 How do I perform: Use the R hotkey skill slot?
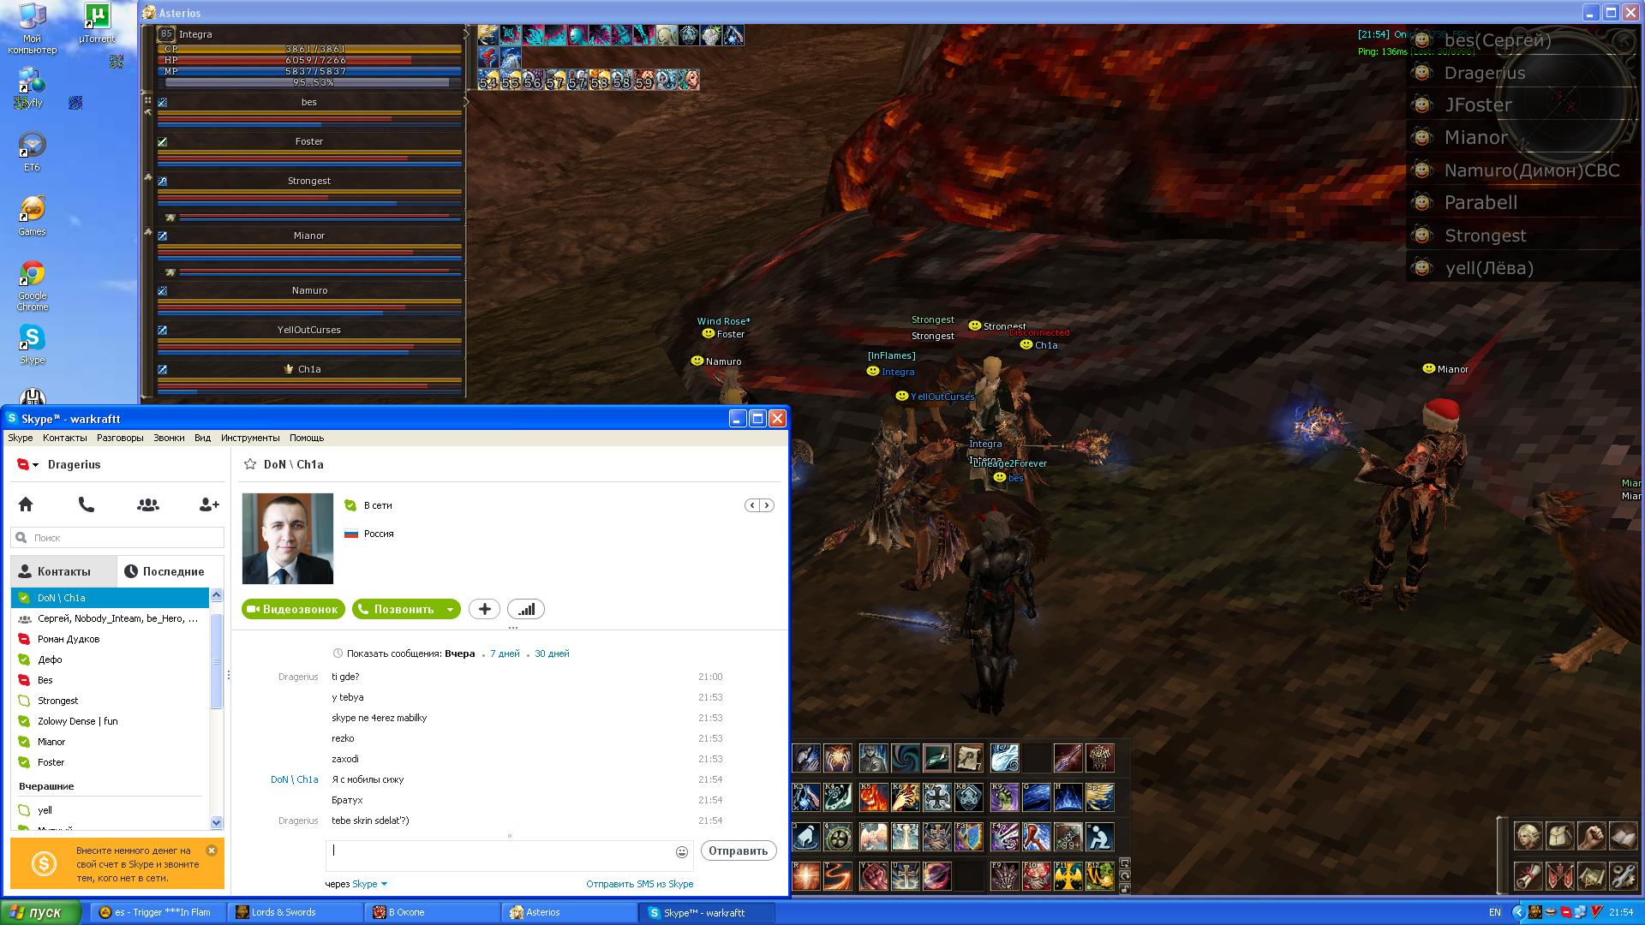click(x=805, y=876)
